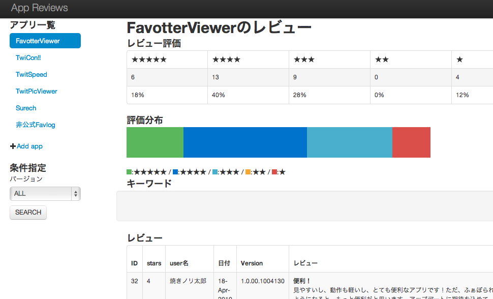
Task: Click the percentage cell 40%
Action: 249,95
